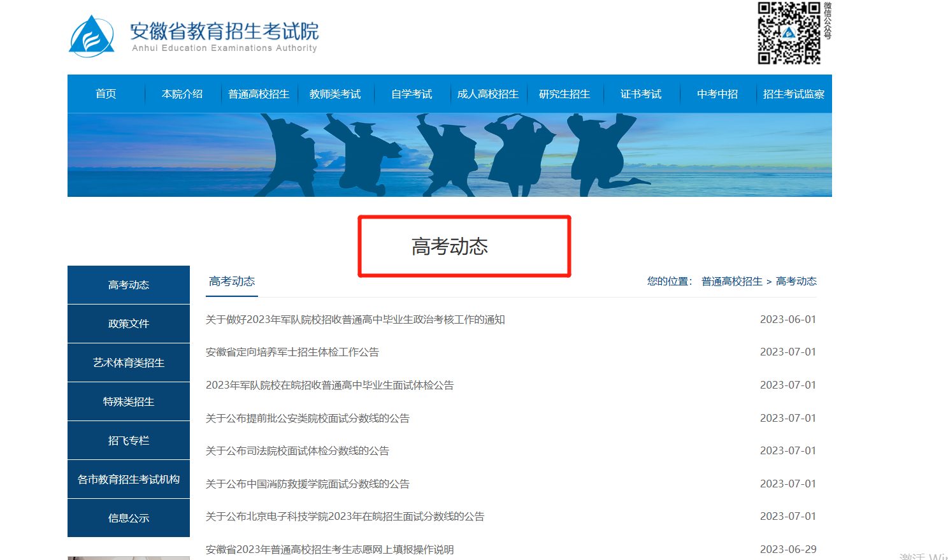Click 各市教育招生考试机构 in the sidebar

coord(129,479)
